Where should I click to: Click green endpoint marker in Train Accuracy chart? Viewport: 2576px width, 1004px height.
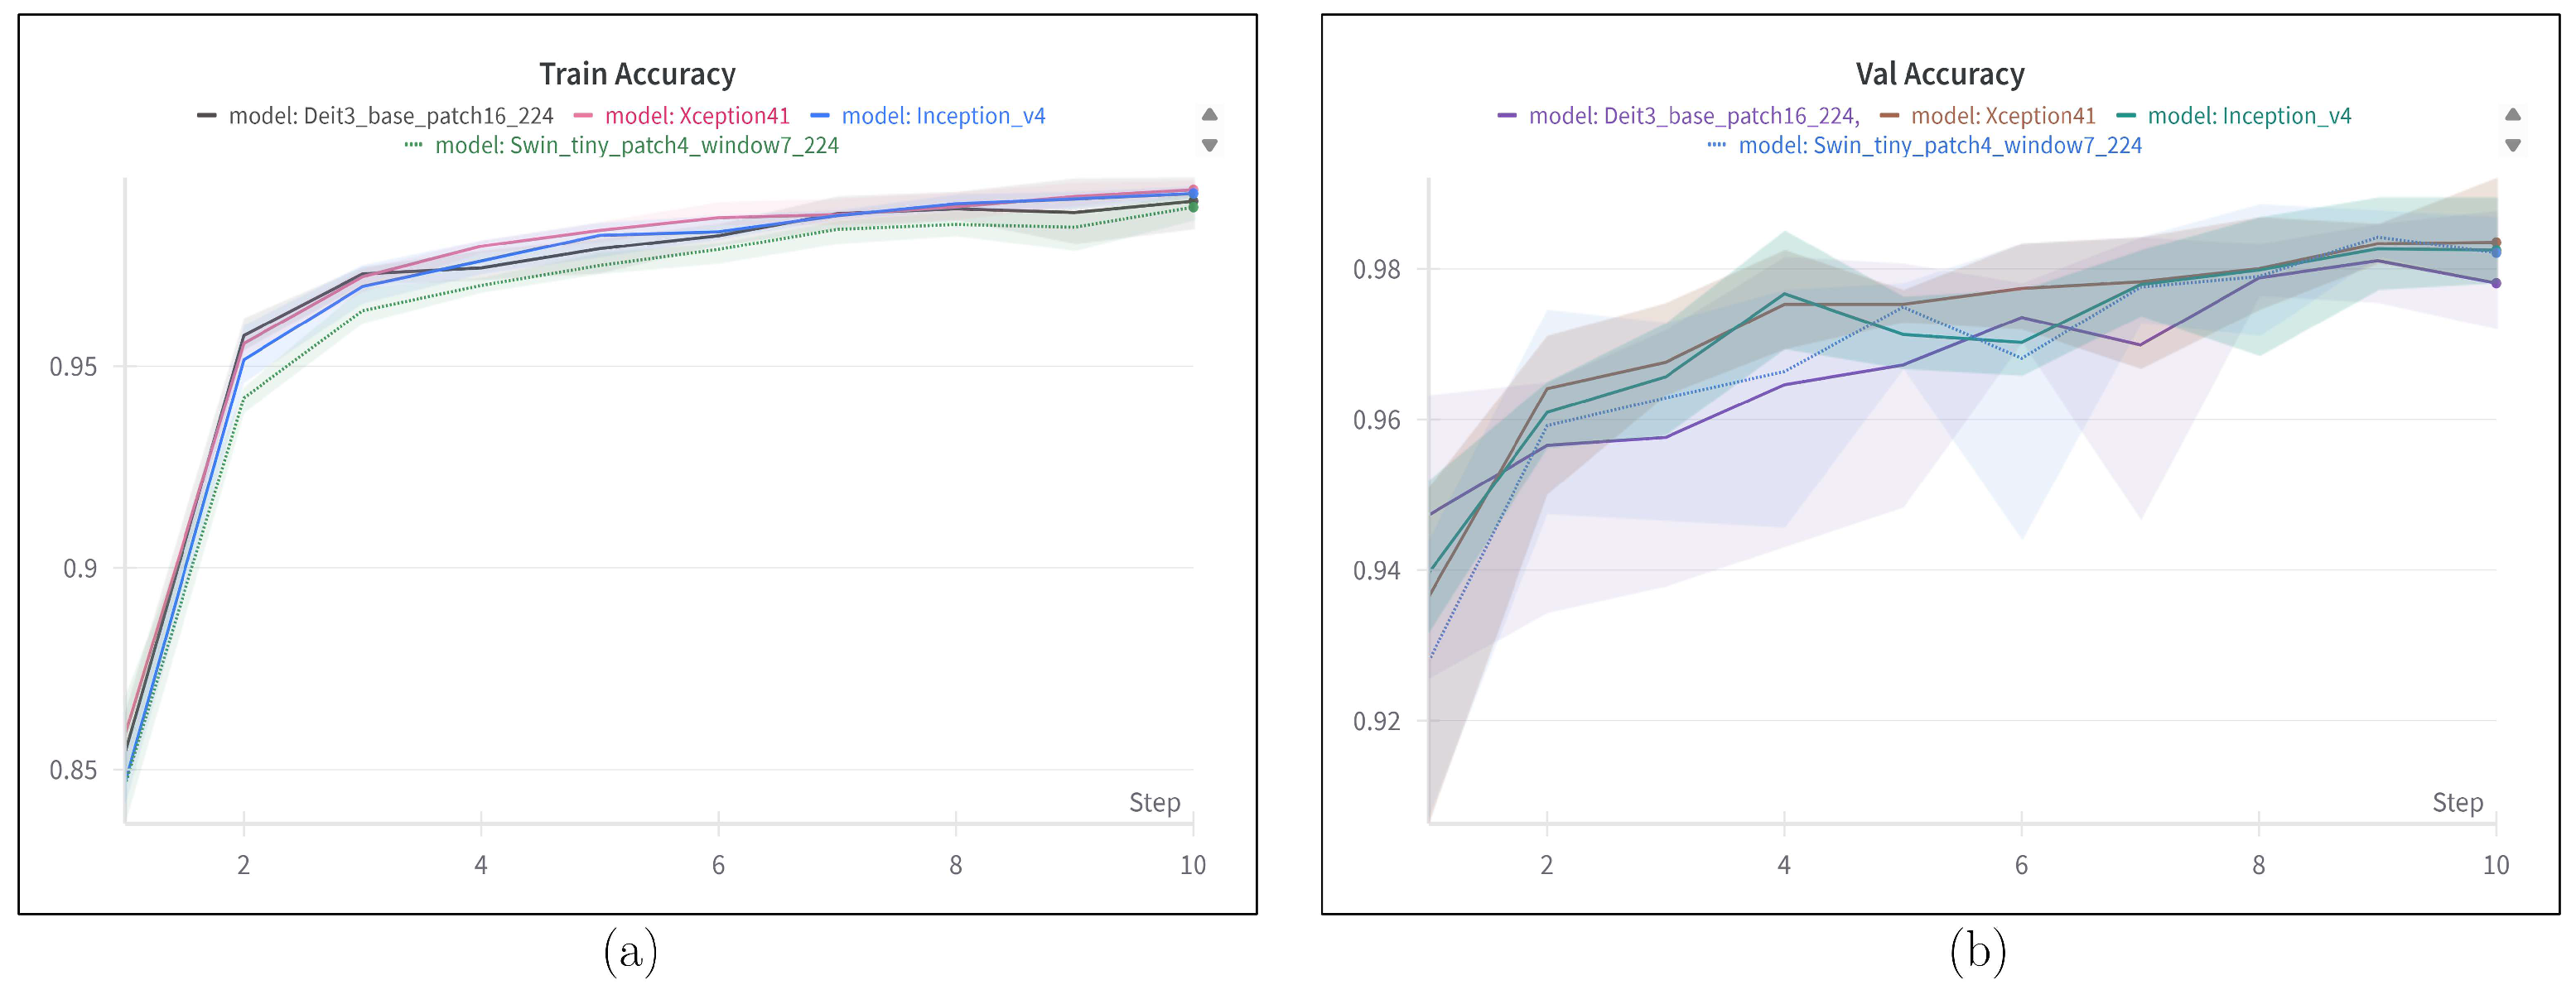(1193, 208)
